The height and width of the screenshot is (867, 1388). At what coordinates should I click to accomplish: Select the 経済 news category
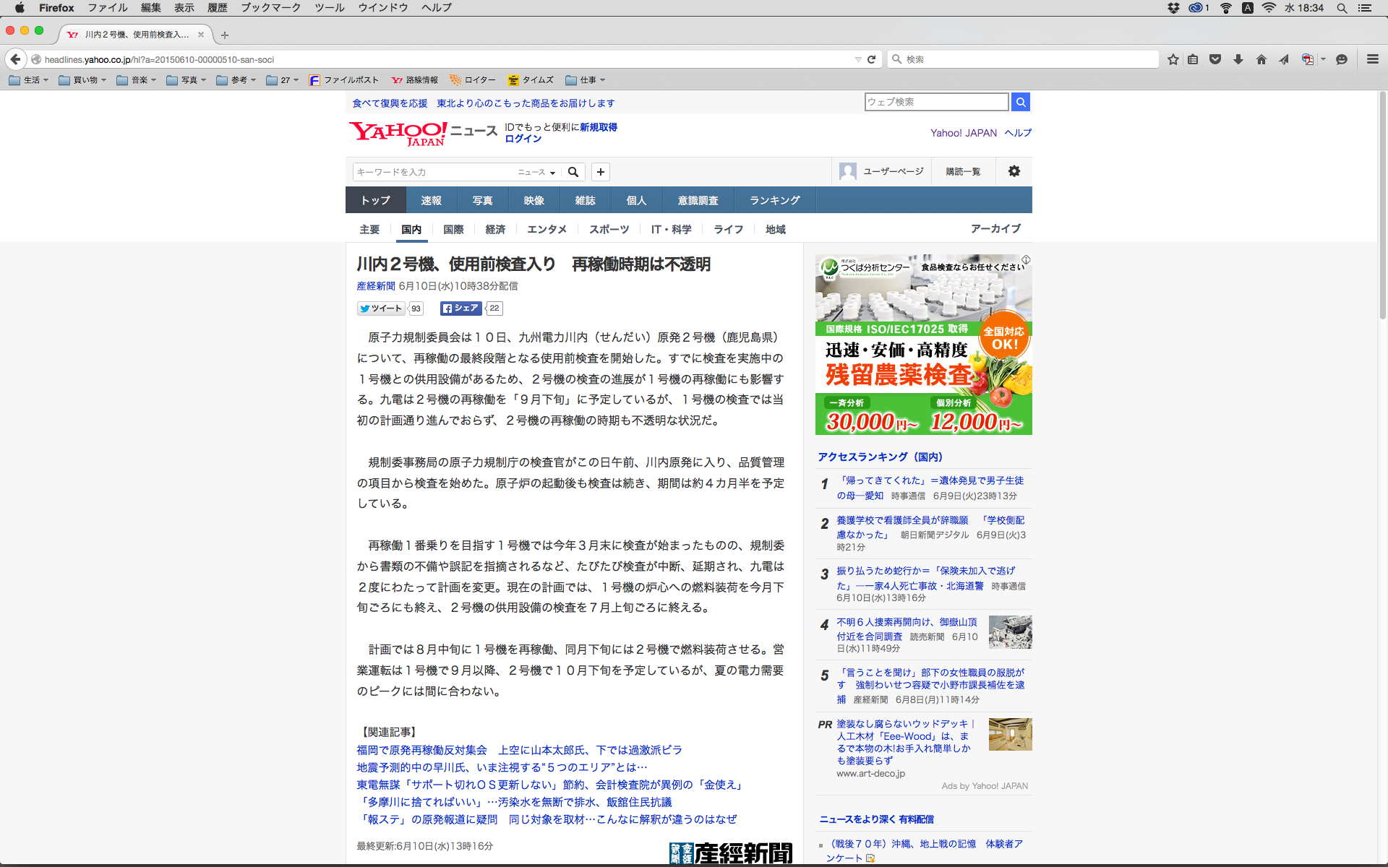click(x=495, y=229)
